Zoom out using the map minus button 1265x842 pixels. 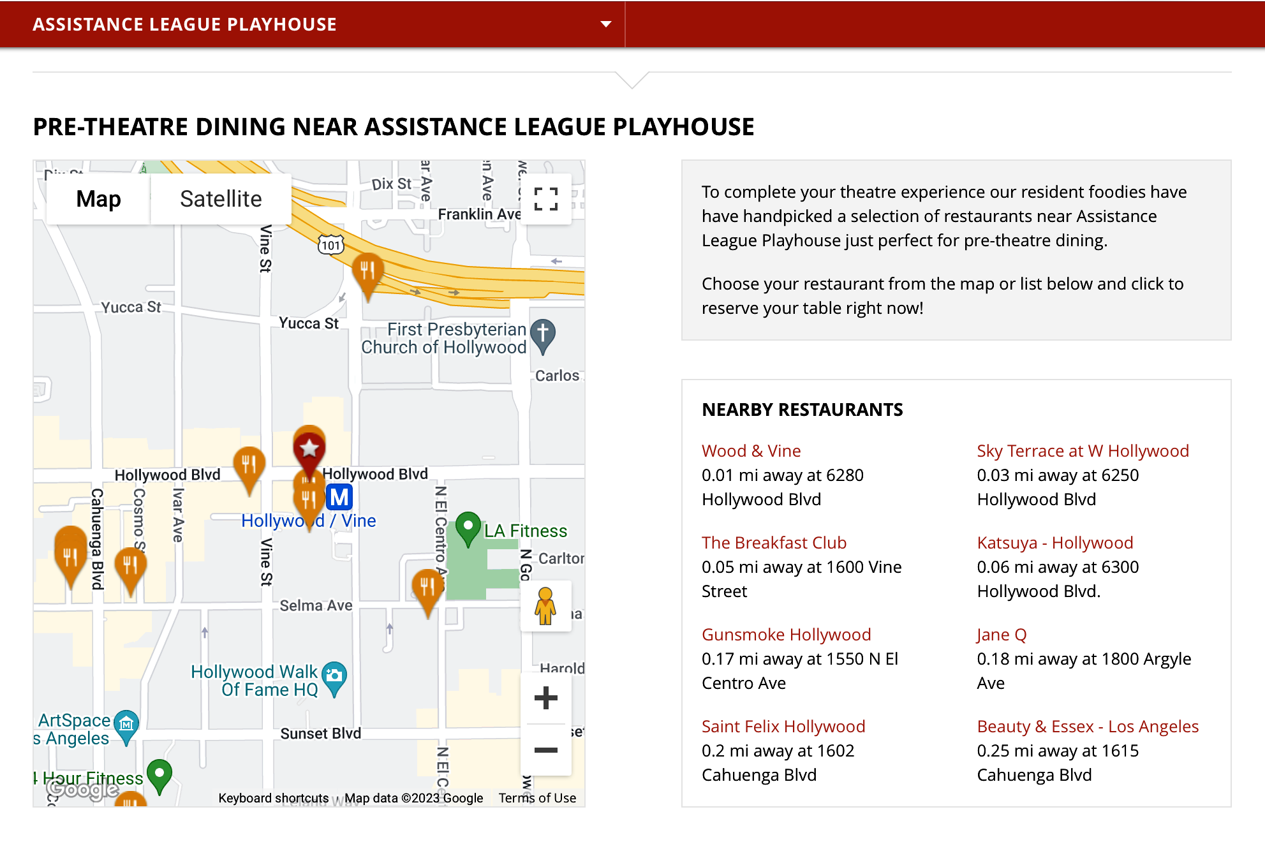click(x=545, y=750)
